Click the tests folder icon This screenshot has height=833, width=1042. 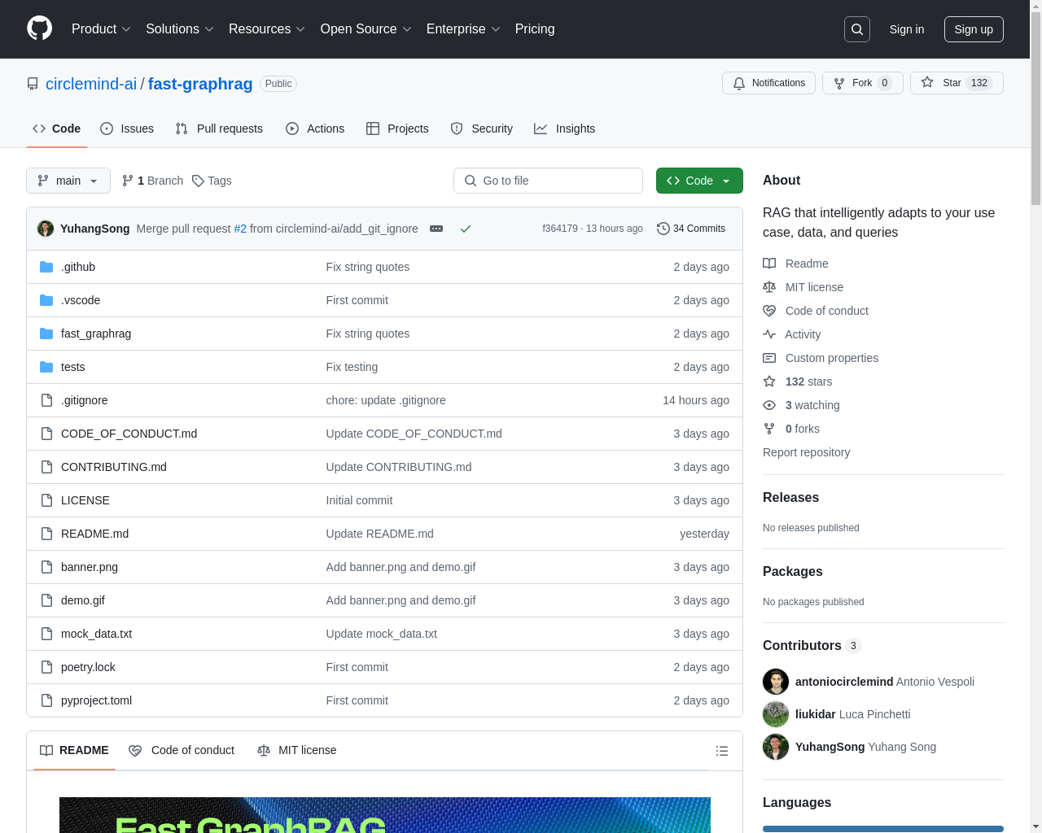46,367
